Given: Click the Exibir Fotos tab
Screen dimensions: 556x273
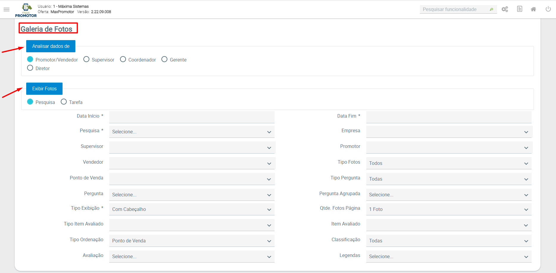Looking at the screenshot, I should coord(44,89).
